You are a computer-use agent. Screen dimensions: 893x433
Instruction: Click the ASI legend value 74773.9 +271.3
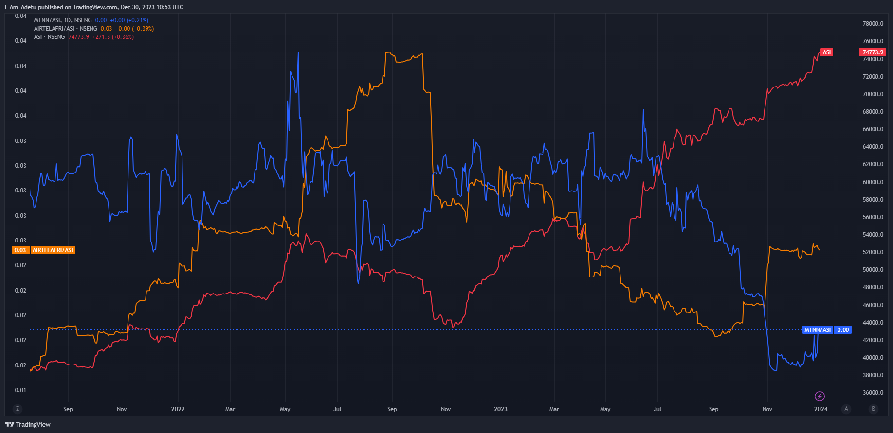[x=89, y=37]
